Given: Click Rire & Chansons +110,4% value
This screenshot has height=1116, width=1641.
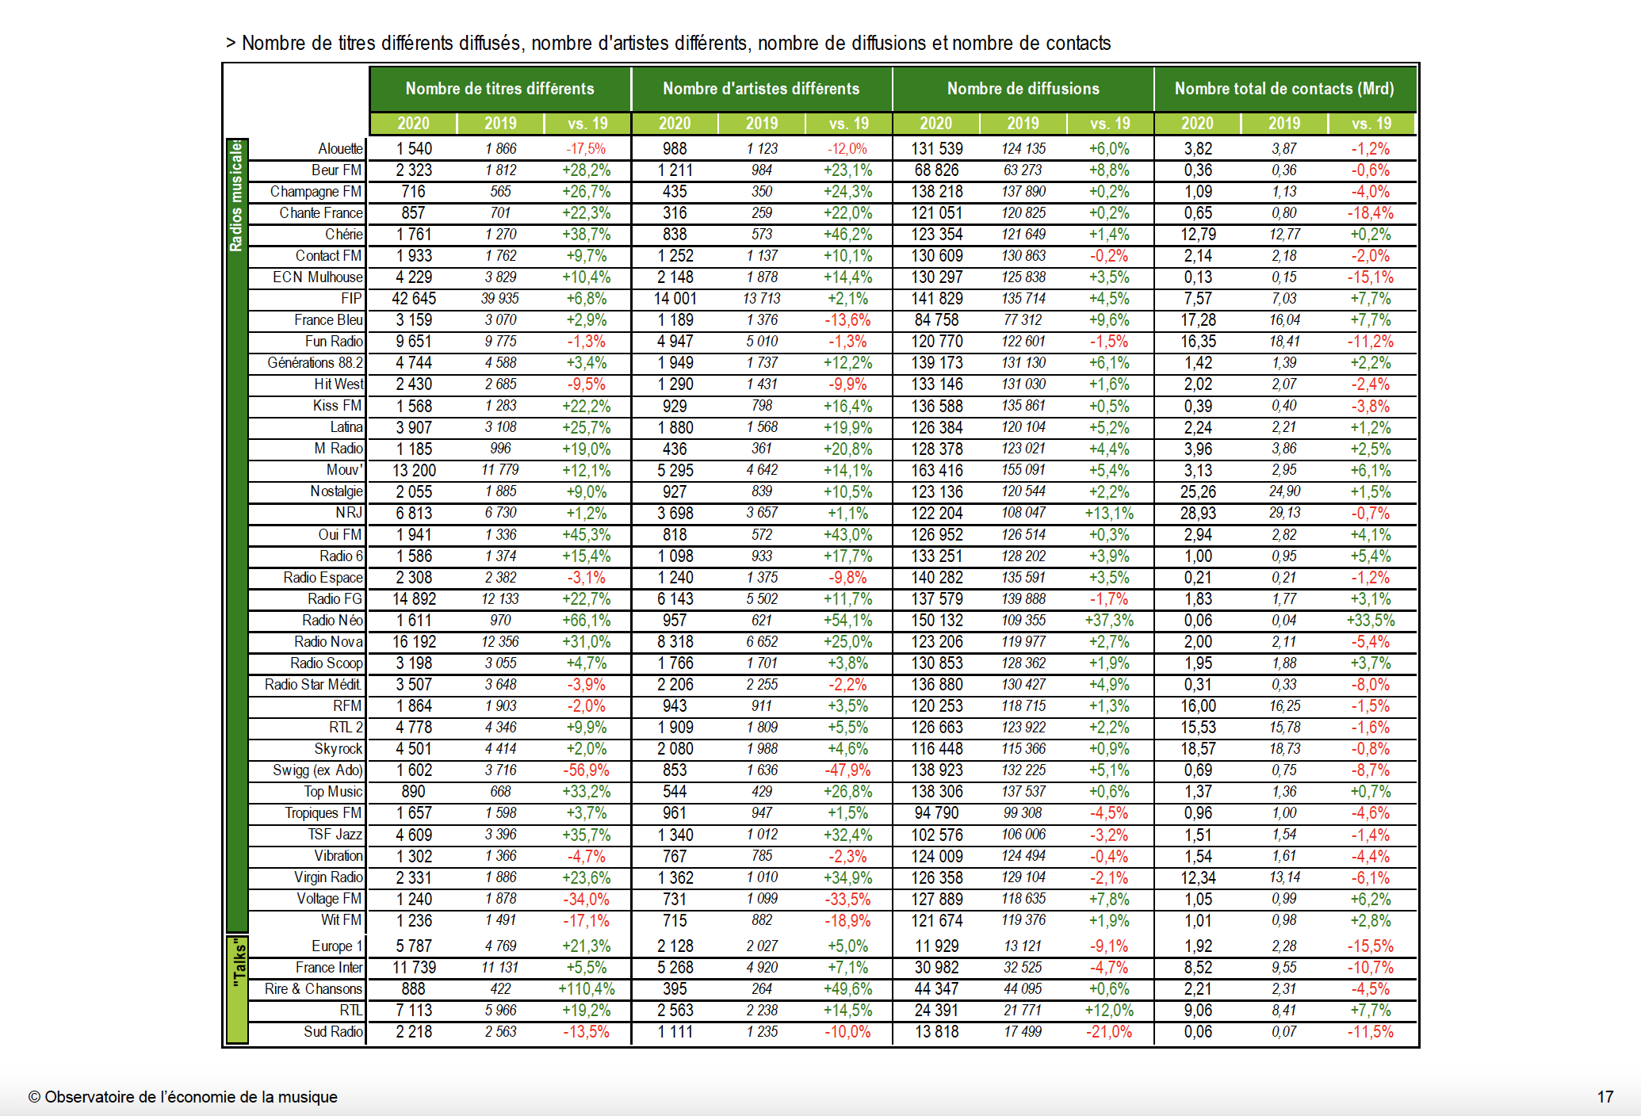Looking at the screenshot, I should pos(587,988).
